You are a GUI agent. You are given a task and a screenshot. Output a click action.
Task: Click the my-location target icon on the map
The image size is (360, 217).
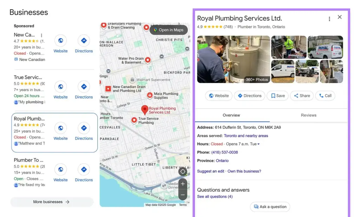coord(183,172)
